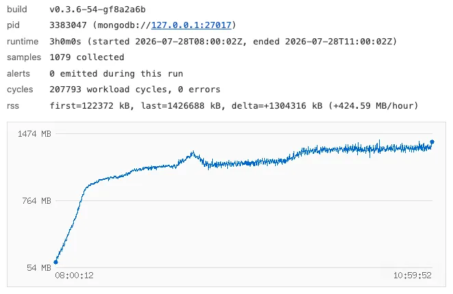Viewport: 453px width, 294px height.
Task: Click the rss first=122372 kB value
Action: coord(90,106)
